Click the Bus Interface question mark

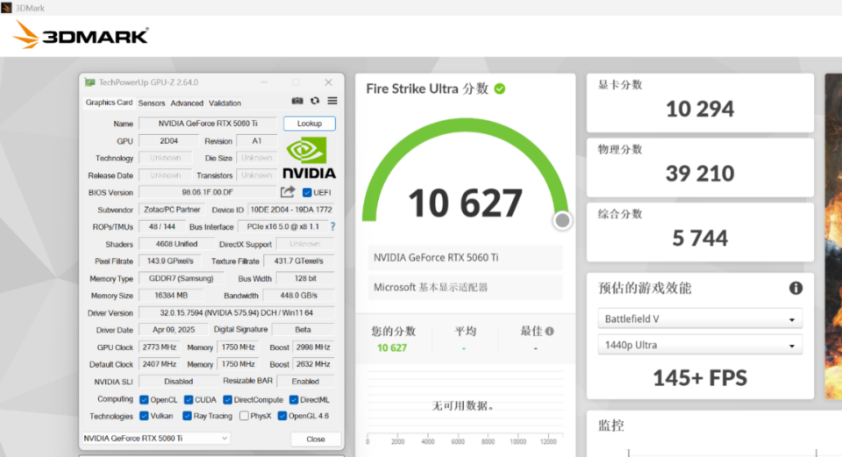[x=333, y=226]
